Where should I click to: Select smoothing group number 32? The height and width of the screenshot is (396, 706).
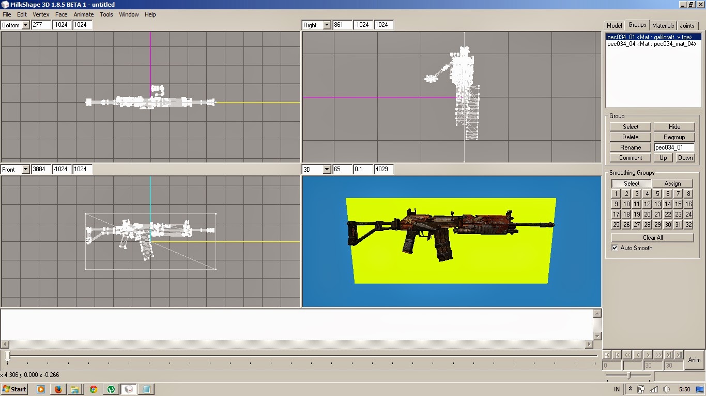pos(688,225)
